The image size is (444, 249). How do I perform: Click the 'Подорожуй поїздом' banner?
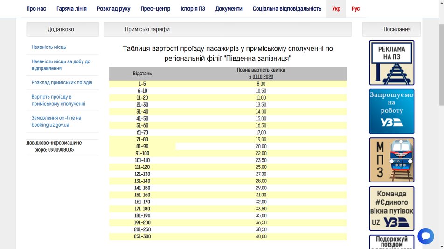pos(391,242)
